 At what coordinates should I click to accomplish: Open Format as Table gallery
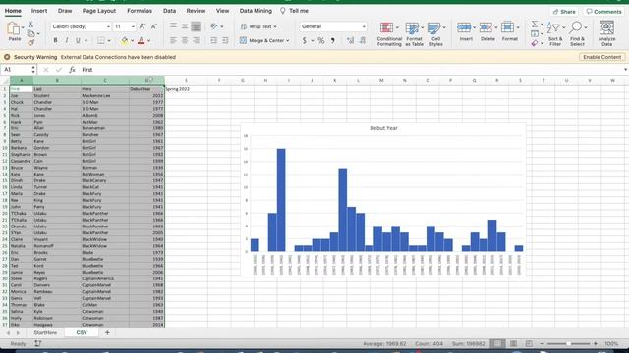pyautogui.click(x=414, y=33)
